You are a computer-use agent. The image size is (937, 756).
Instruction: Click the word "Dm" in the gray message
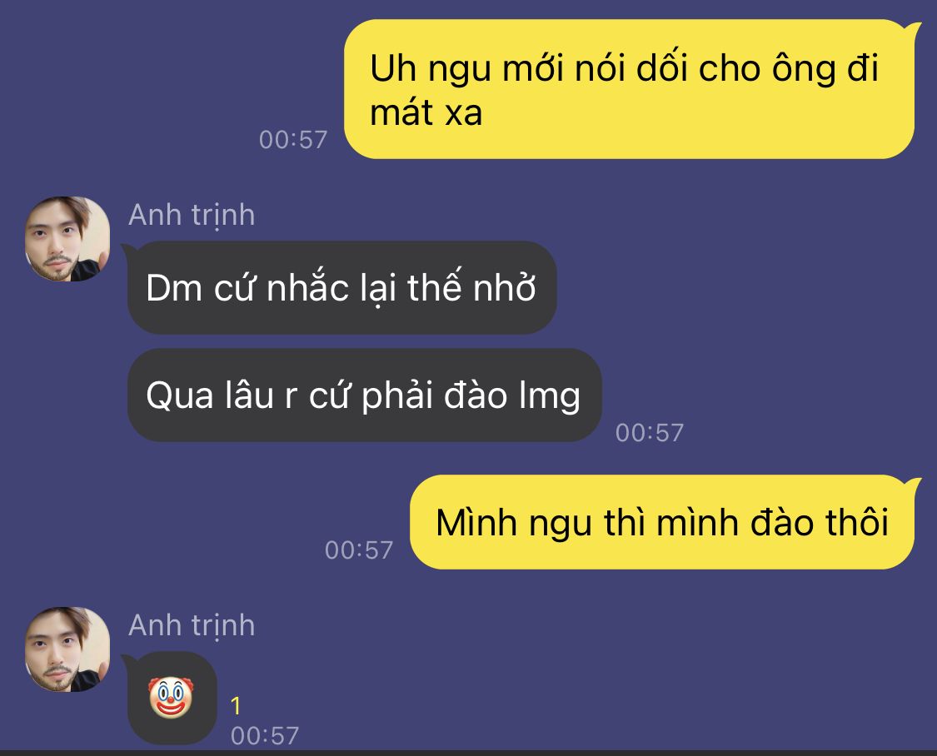coord(173,288)
